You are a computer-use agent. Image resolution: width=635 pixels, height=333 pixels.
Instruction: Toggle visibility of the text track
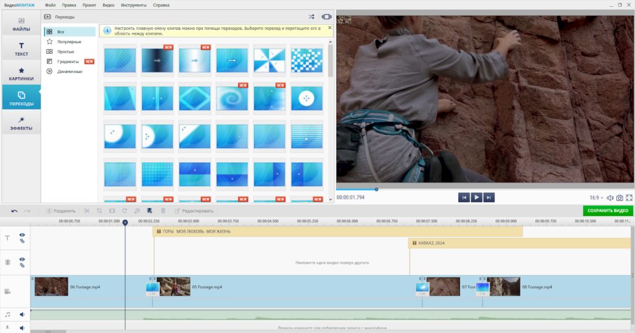pos(22,235)
